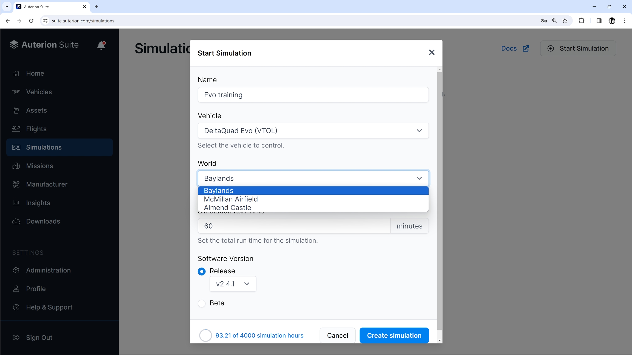The width and height of the screenshot is (632, 355).
Task: Click the Create simulation button
Action: (394, 335)
